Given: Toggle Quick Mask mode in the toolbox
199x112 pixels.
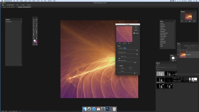Looking at the screenshot, I should tap(34, 44).
